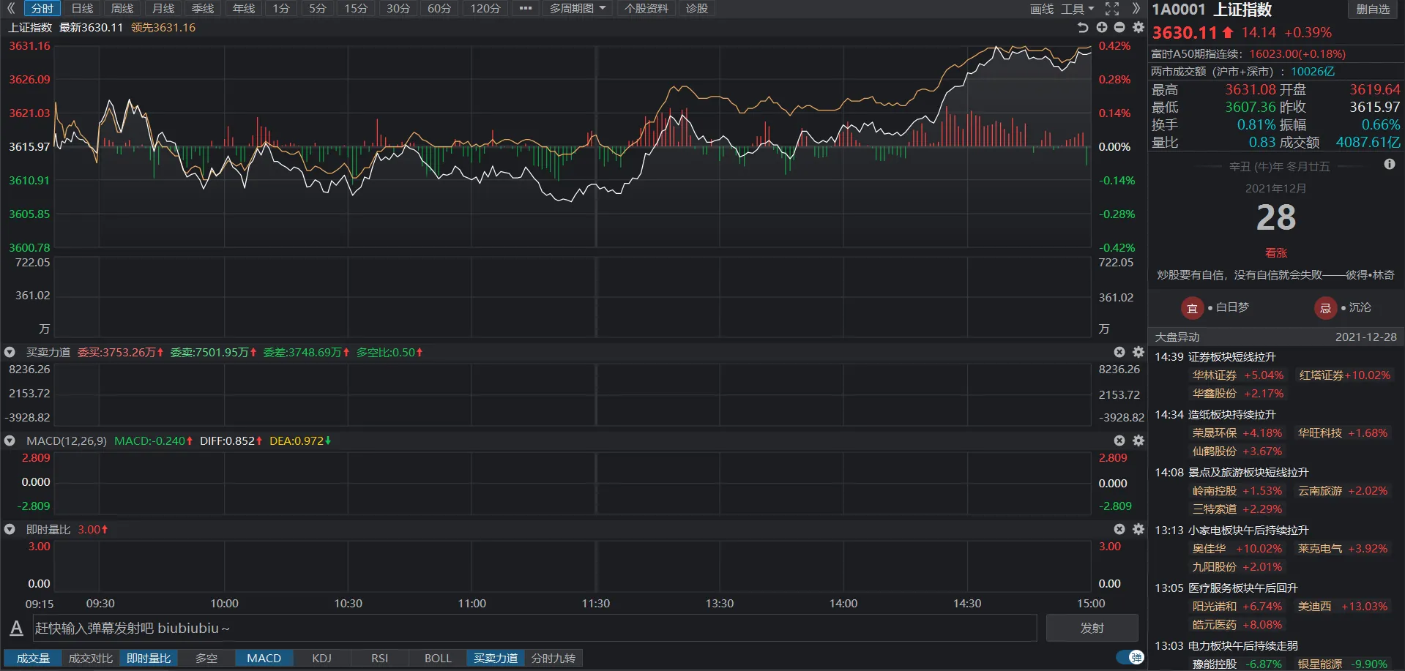Open settings for the 即时量比 panel
The image size is (1405, 671).
tap(1138, 529)
